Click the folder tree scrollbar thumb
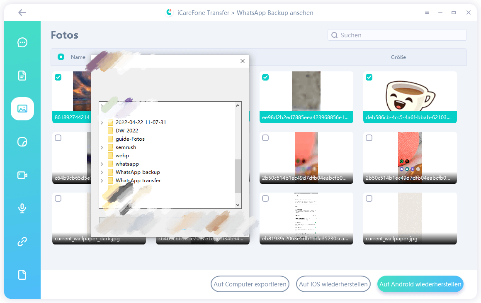Screen dimensions: 481x303 238,176
